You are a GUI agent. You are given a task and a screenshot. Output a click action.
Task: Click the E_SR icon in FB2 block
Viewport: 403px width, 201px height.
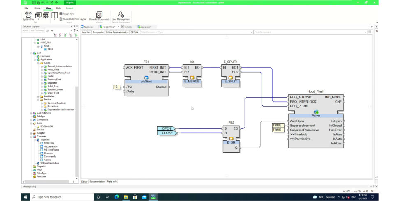coord(231,138)
